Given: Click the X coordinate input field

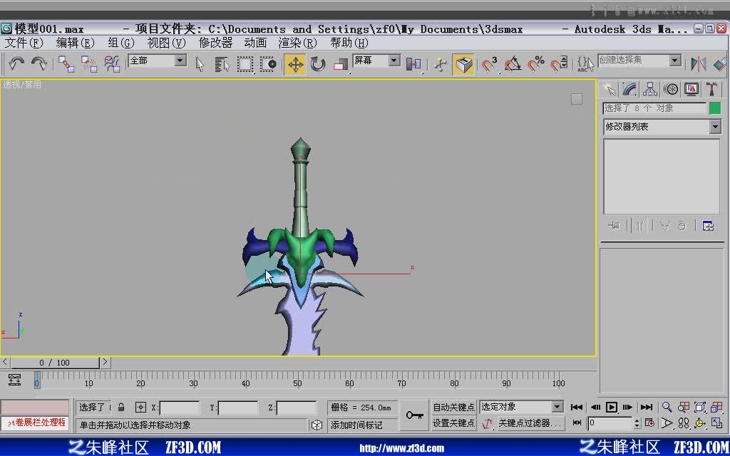Looking at the screenshot, I should (179, 408).
